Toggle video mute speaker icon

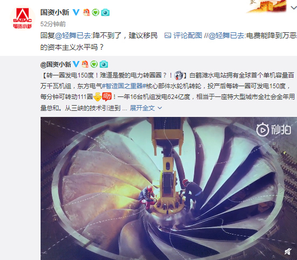coord(288,251)
